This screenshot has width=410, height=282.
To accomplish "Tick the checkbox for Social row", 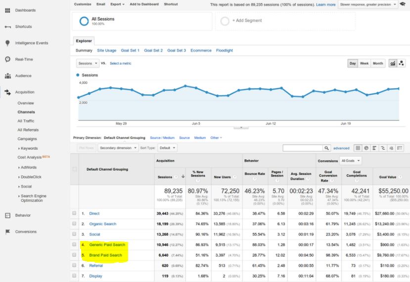I will (x=74, y=234).
